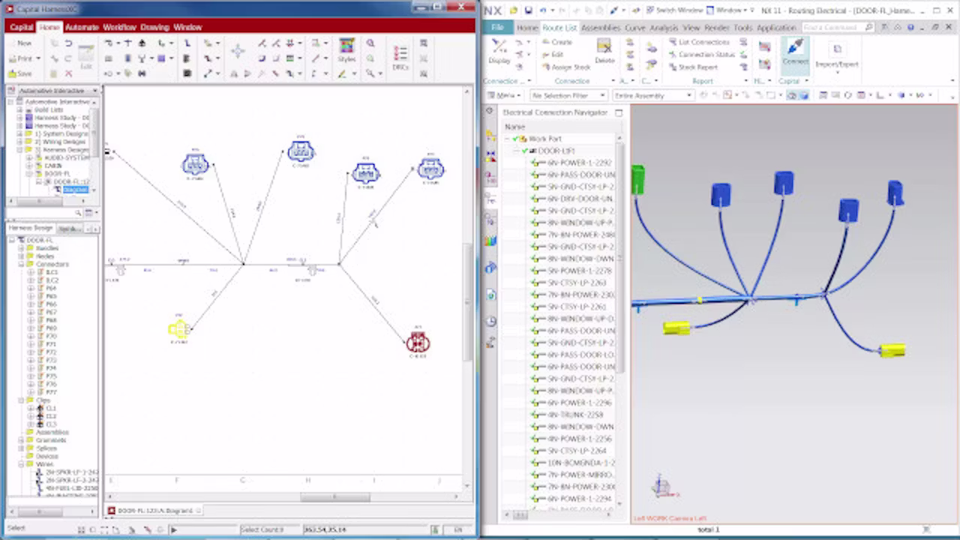The image size is (960, 540).
Task: Click the Stock Report button
Action: (693, 67)
